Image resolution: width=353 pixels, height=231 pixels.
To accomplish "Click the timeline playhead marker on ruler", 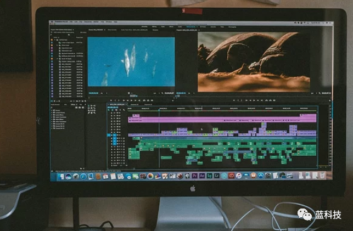I will (x=159, y=110).
